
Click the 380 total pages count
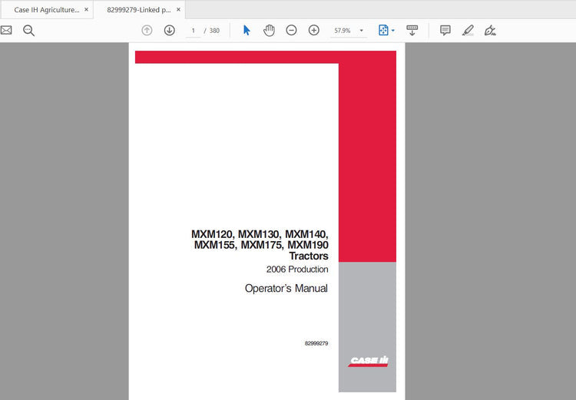[x=214, y=31]
